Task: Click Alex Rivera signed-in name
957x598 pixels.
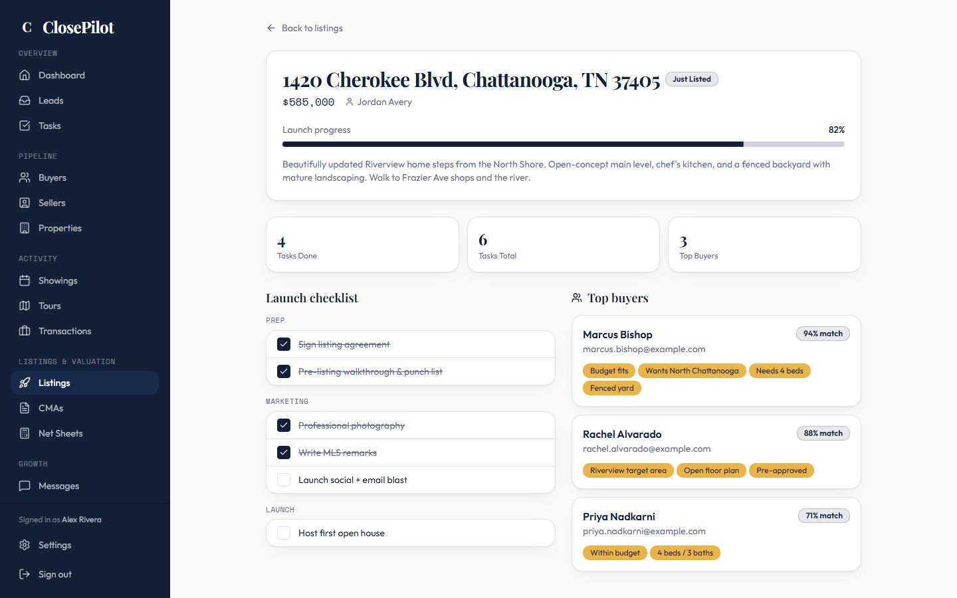Action: tap(82, 520)
